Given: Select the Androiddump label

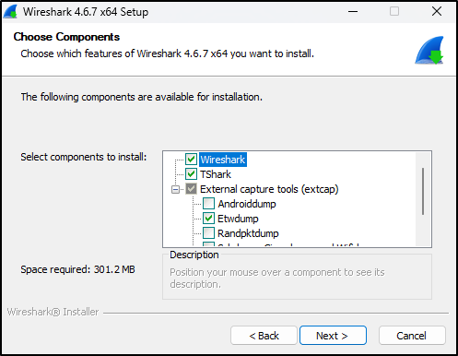Looking at the screenshot, I should (247, 204).
